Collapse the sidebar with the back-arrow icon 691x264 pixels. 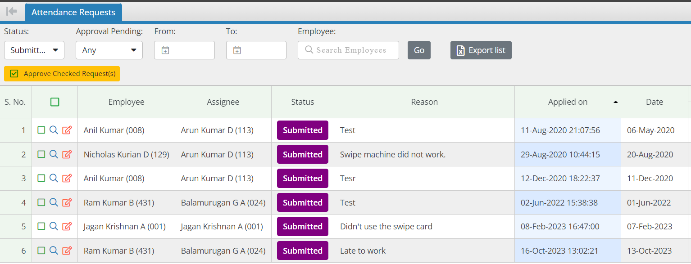(12, 11)
